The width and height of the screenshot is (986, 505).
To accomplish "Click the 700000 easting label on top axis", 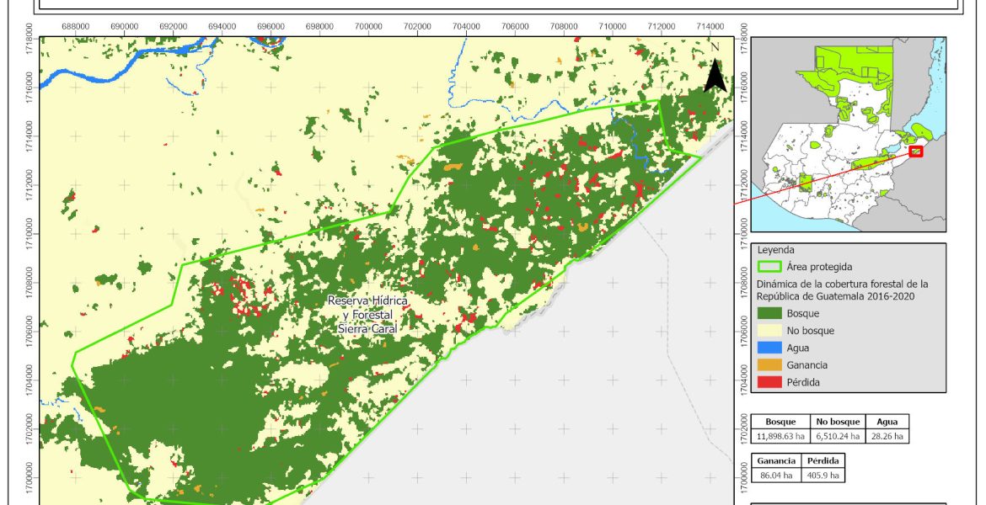I will [x=368, y=27].
